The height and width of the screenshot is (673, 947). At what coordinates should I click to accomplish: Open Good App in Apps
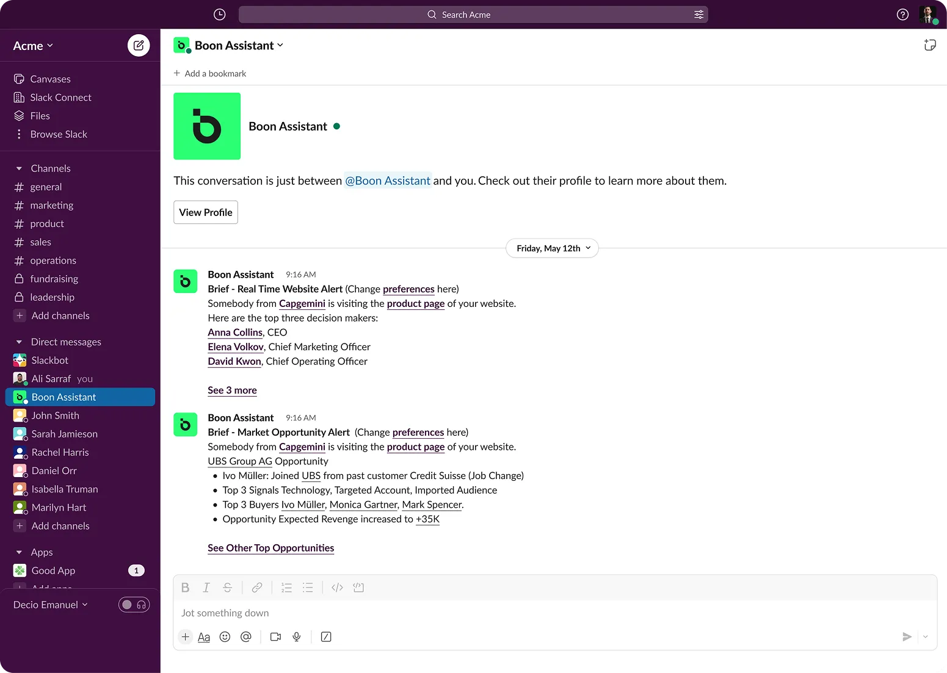pos(80,570)
